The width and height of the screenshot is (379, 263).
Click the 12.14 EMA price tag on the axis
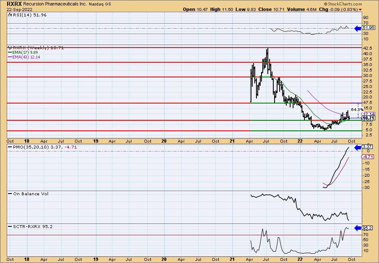coord(368,114)
